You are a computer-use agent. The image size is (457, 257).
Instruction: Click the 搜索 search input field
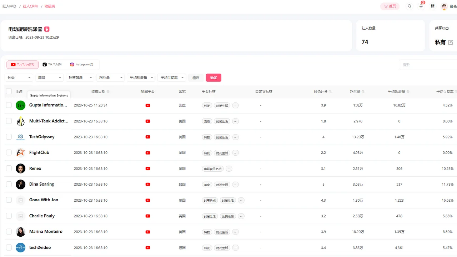tap(428, 64)
